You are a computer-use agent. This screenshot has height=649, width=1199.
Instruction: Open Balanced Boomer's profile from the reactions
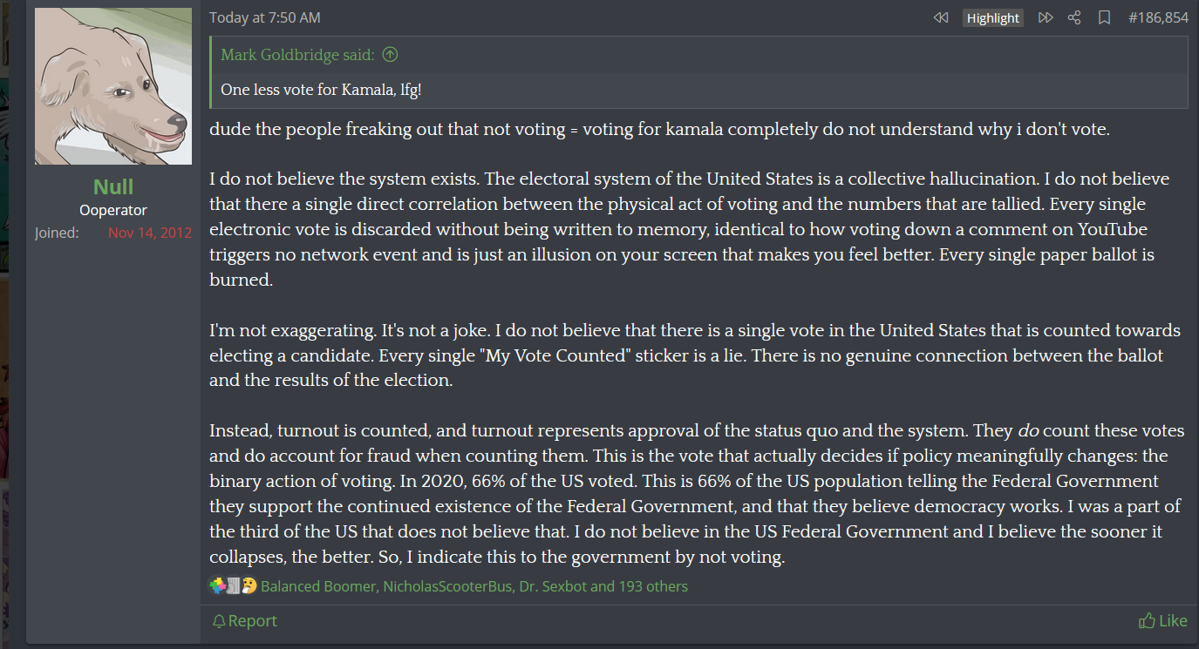coord(319,586)
